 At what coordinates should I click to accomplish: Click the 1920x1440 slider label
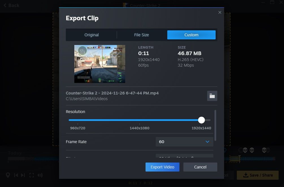point(201,128)
